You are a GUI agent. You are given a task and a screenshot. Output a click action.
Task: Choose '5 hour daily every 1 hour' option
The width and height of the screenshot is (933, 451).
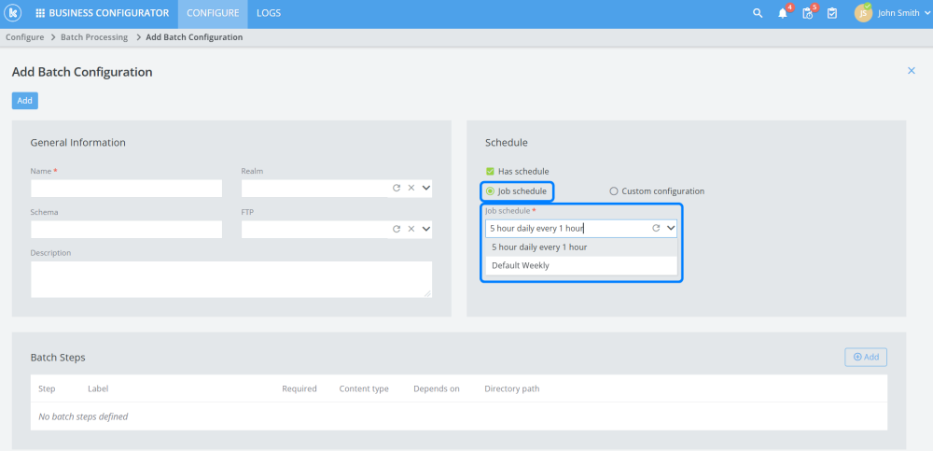point(581,247)
